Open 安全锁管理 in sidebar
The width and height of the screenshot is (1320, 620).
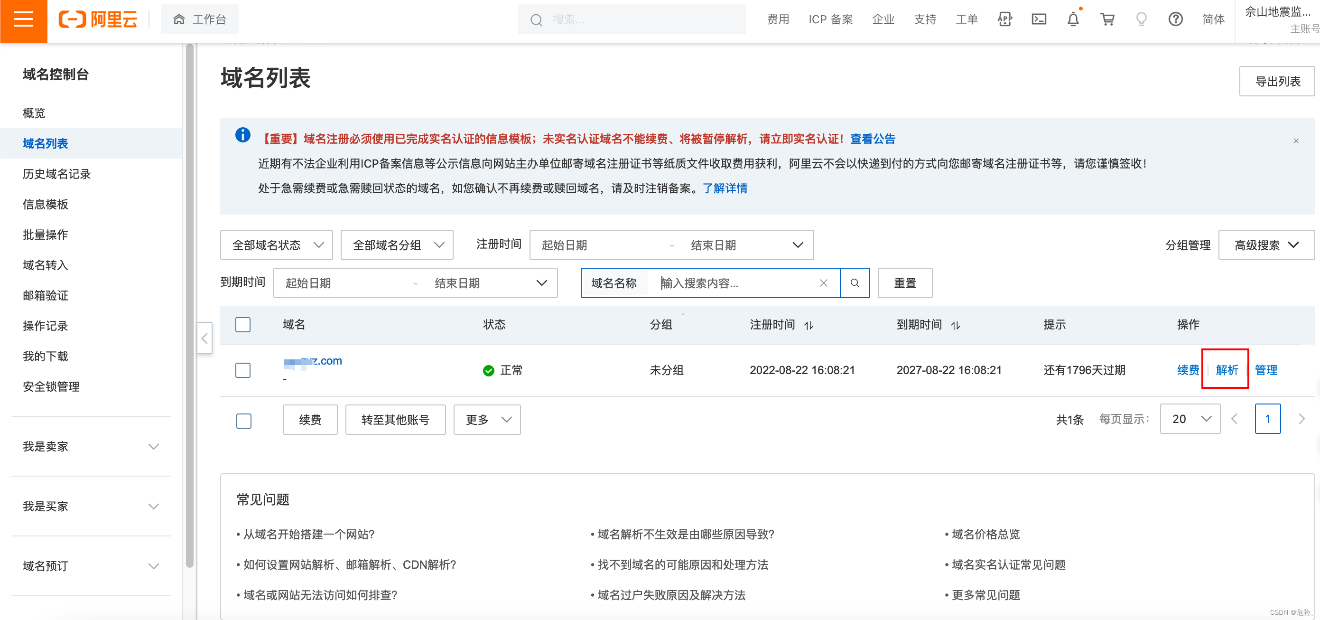51,386
